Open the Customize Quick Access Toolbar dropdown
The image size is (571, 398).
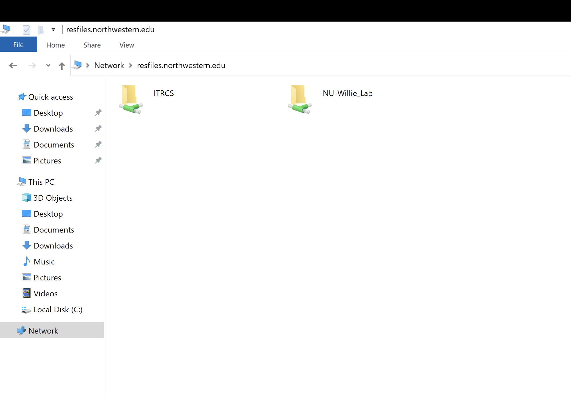point(53,30)
